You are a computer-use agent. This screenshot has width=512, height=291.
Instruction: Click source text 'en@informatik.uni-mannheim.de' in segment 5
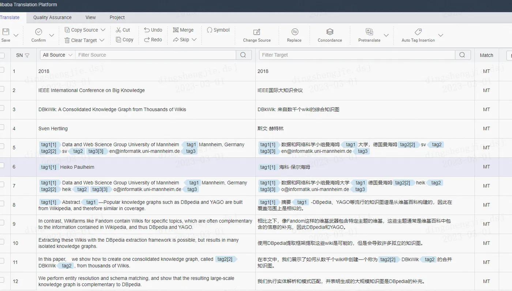click(x=145, y=151)
